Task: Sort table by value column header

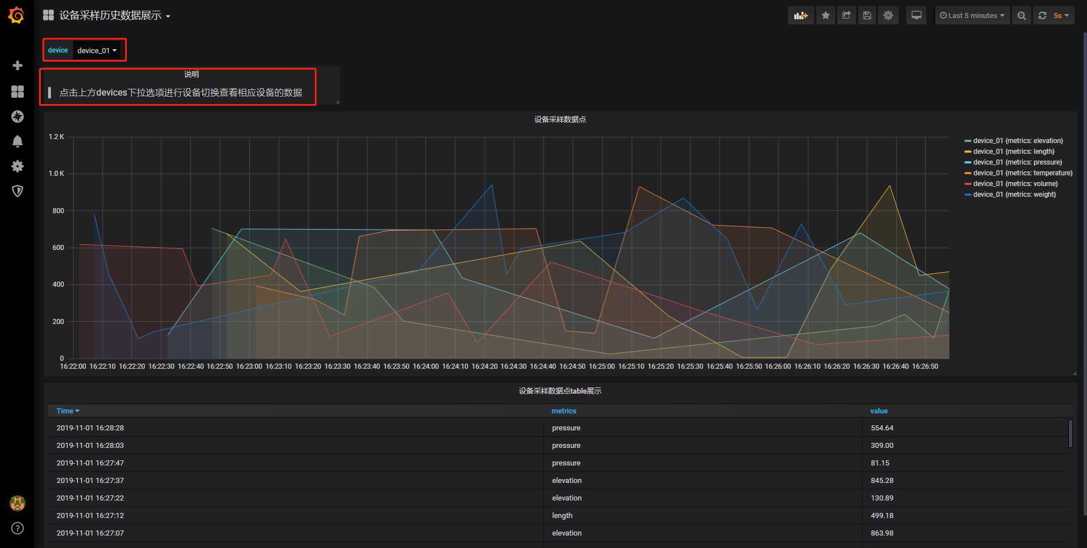Action: [x=879, y=411]
